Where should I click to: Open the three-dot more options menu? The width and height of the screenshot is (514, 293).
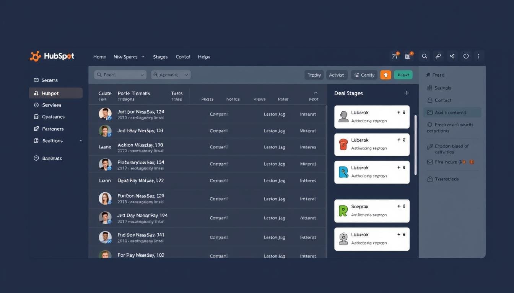pyautogui.click(x=478, y=56)
